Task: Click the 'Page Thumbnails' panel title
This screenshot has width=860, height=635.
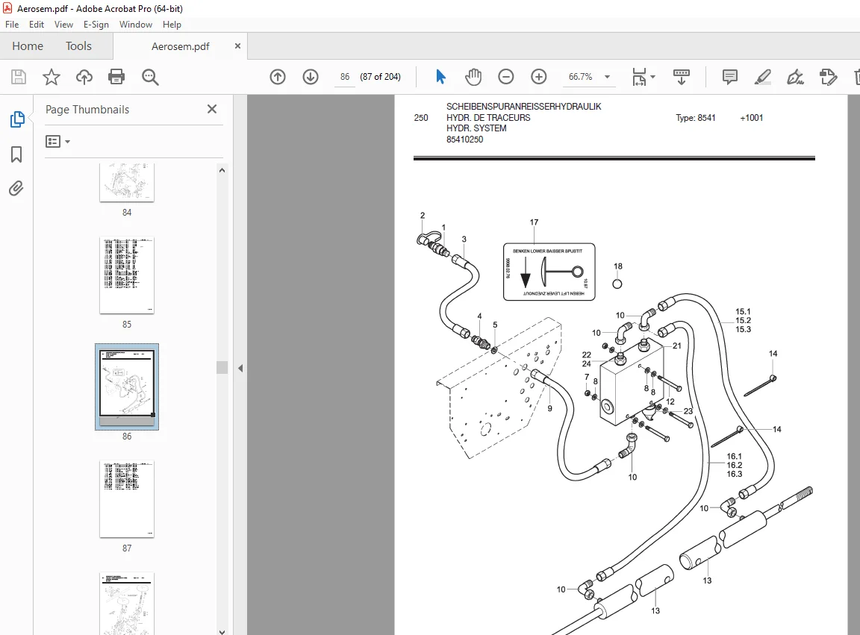Action: pos(87,110)
